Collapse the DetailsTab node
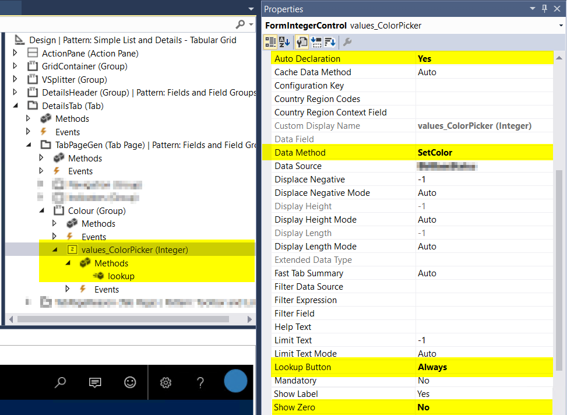The height and width of the screenshot is (415, 567). (x=16, y=105)
